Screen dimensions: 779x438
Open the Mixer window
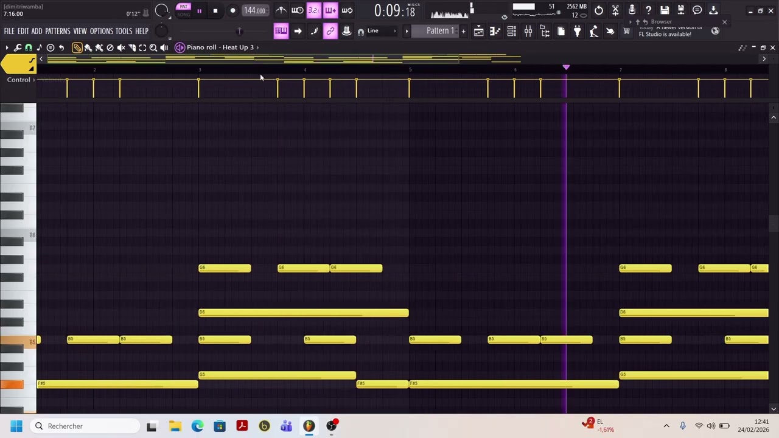click(x=528, y=31)
